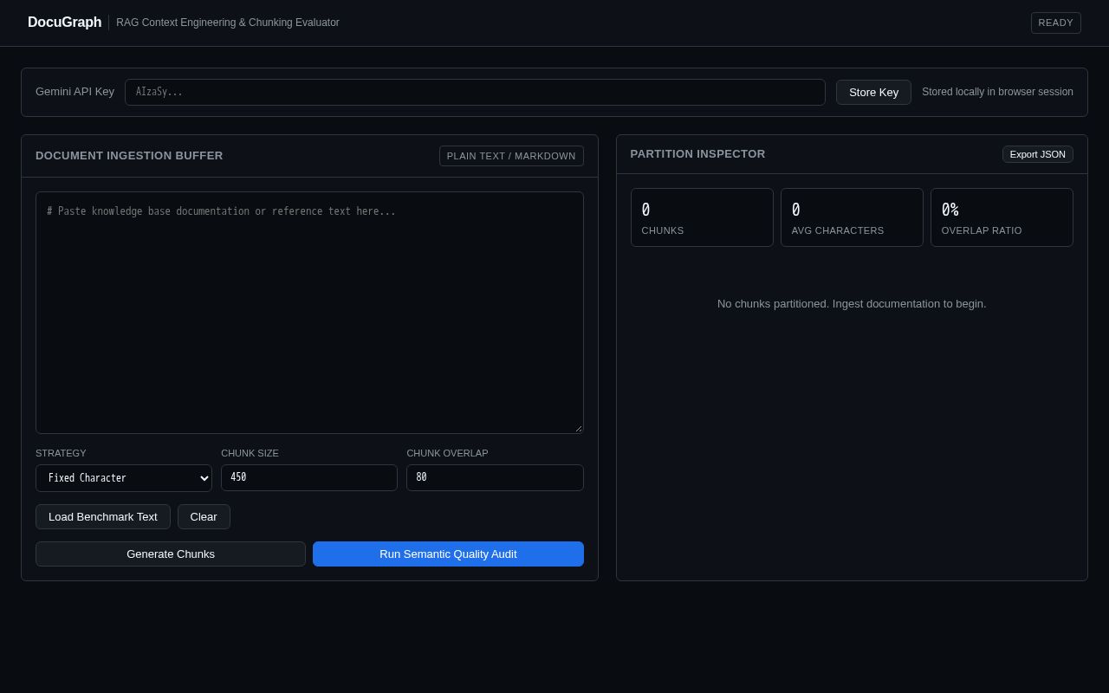Screen dimensions: 1109x693
Task: Clear the document buffer with Clear button
Action: tap(204, 517)
